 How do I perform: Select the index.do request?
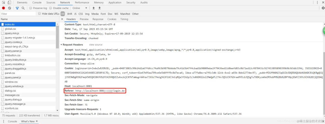pyautogui.click(x=28, y=24)
